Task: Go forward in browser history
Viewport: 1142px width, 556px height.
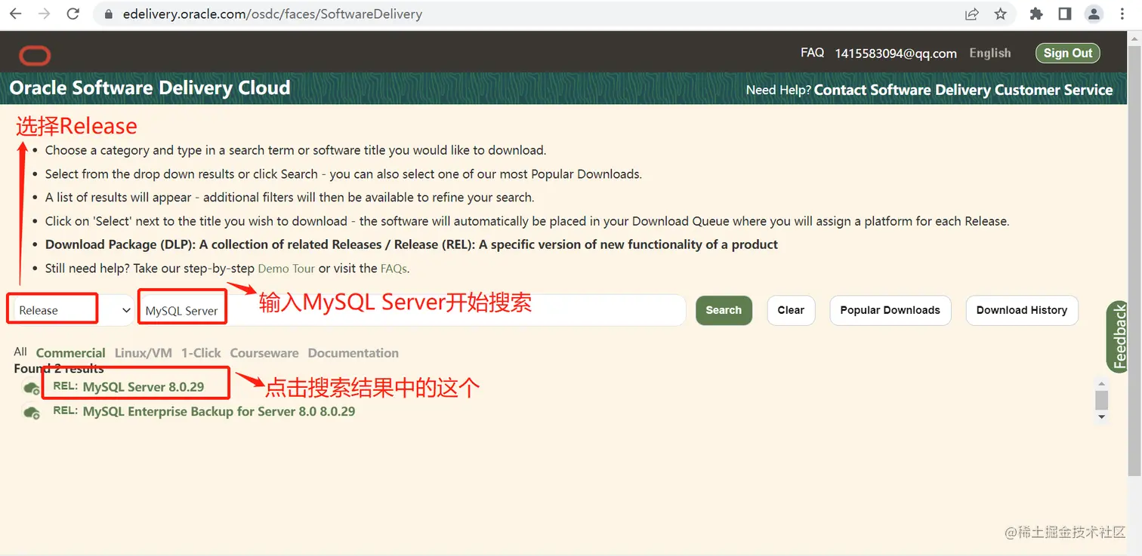Action: tap(44, 14)
